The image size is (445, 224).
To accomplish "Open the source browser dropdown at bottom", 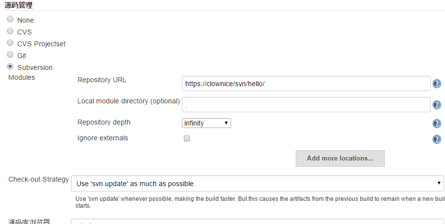I will pyautogui.click(x=257, y=222).
